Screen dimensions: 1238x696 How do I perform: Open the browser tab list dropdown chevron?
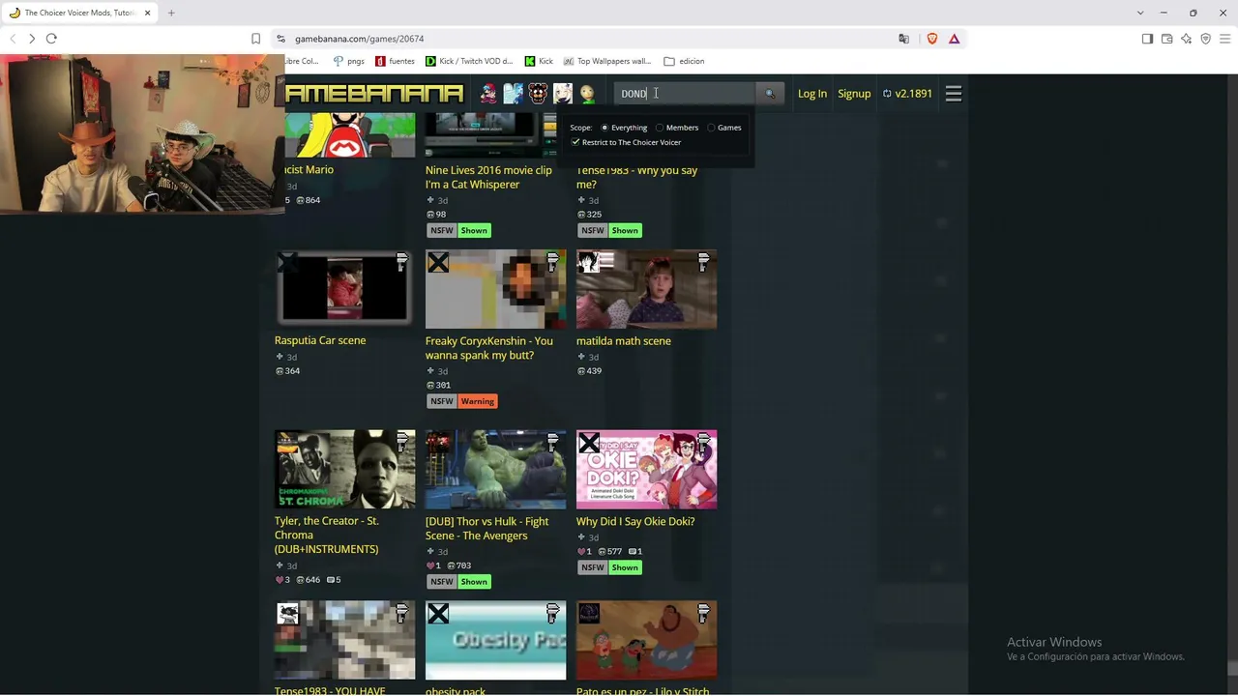pyautogui.click(x=1140, y=13)
